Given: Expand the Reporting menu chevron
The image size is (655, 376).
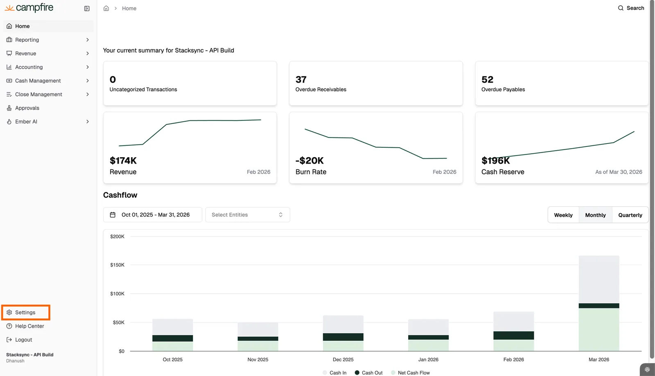Looking at the screenshot, I should click(88, 40).
